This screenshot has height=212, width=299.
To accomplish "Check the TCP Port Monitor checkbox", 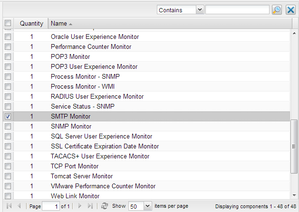I will [x=8, y=166].
